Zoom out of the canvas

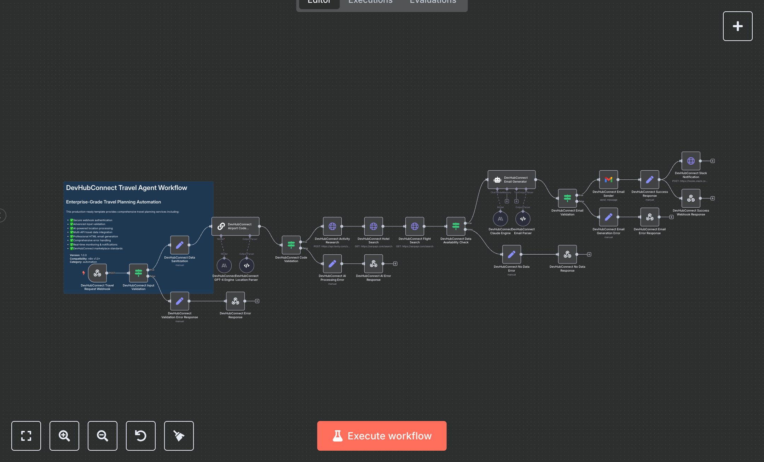(x=103, y=436)
